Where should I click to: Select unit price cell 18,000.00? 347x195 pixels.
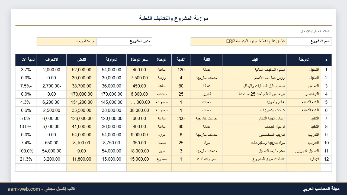pyautogui.click(x=139, y=151)
